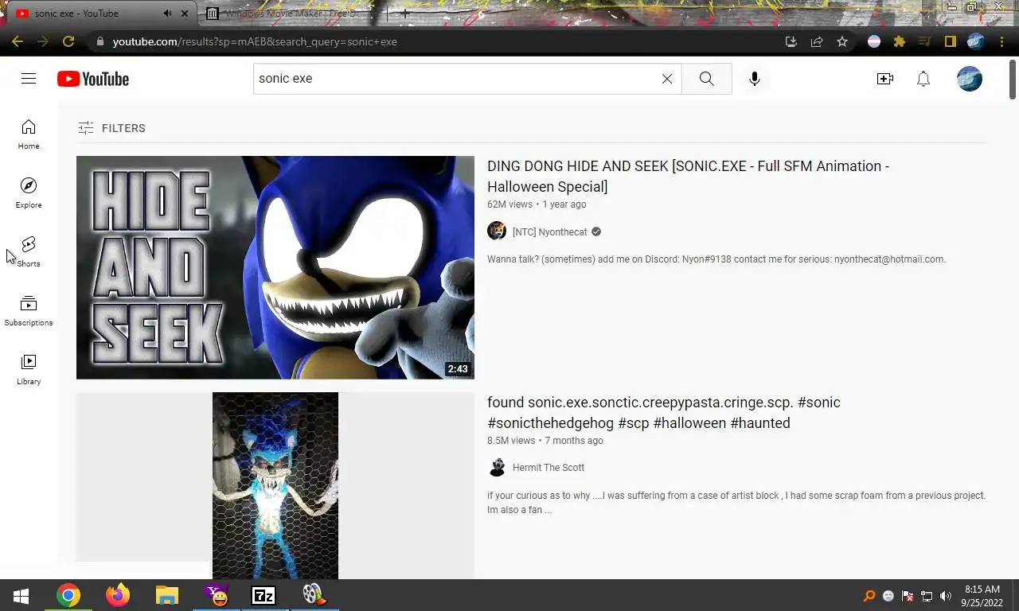Open the Chrome profile avatar
The height and width of the screenshot is (611, 1019).
pos(976,41)
